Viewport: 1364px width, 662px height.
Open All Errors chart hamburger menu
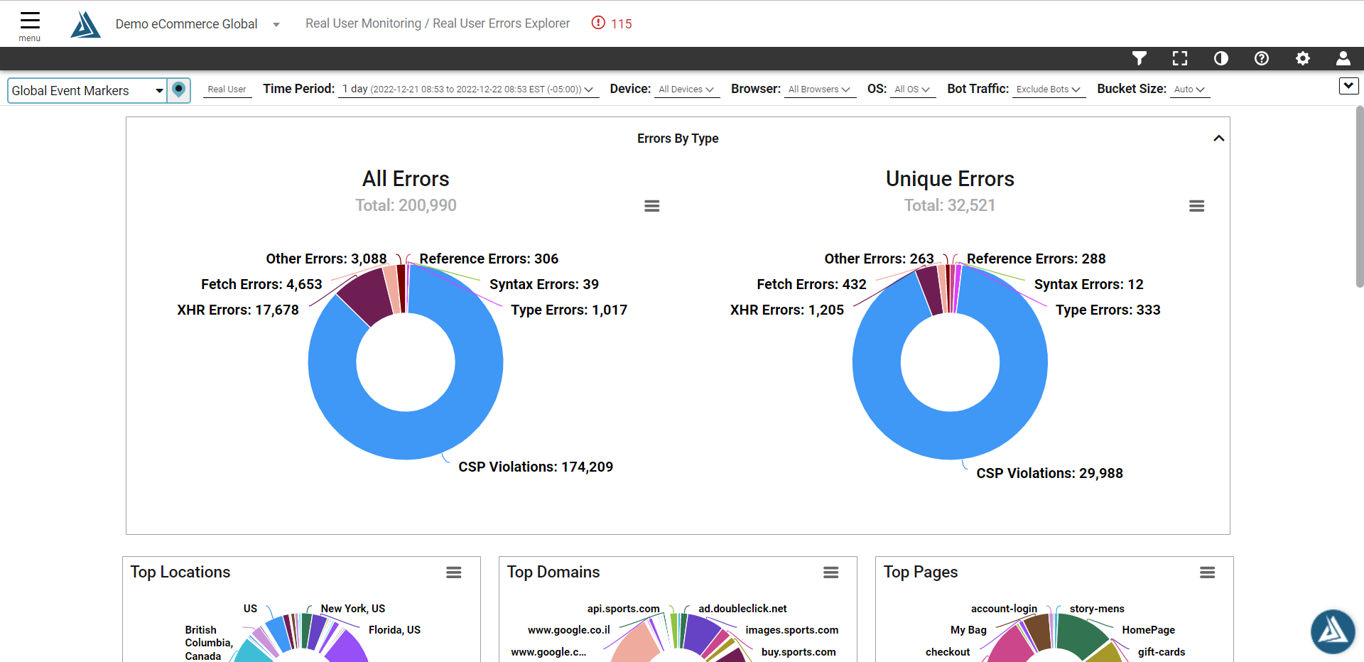pyautogui.click(x=652, y=206)
